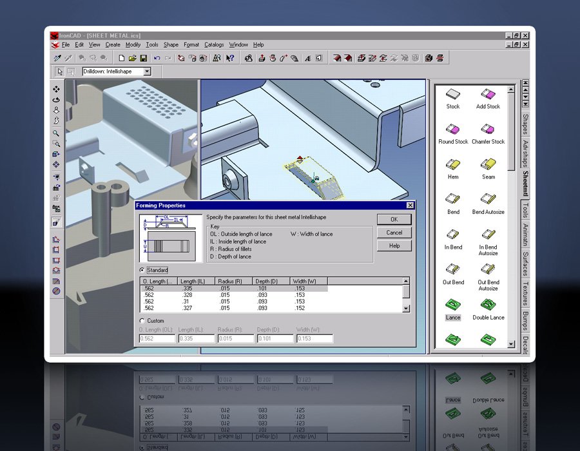Click the Depth (D) custom input field

[x=275, y=338]
